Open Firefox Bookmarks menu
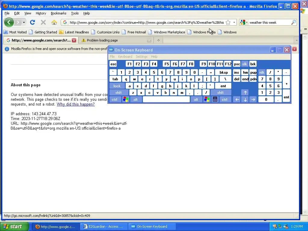 point(59,13)
